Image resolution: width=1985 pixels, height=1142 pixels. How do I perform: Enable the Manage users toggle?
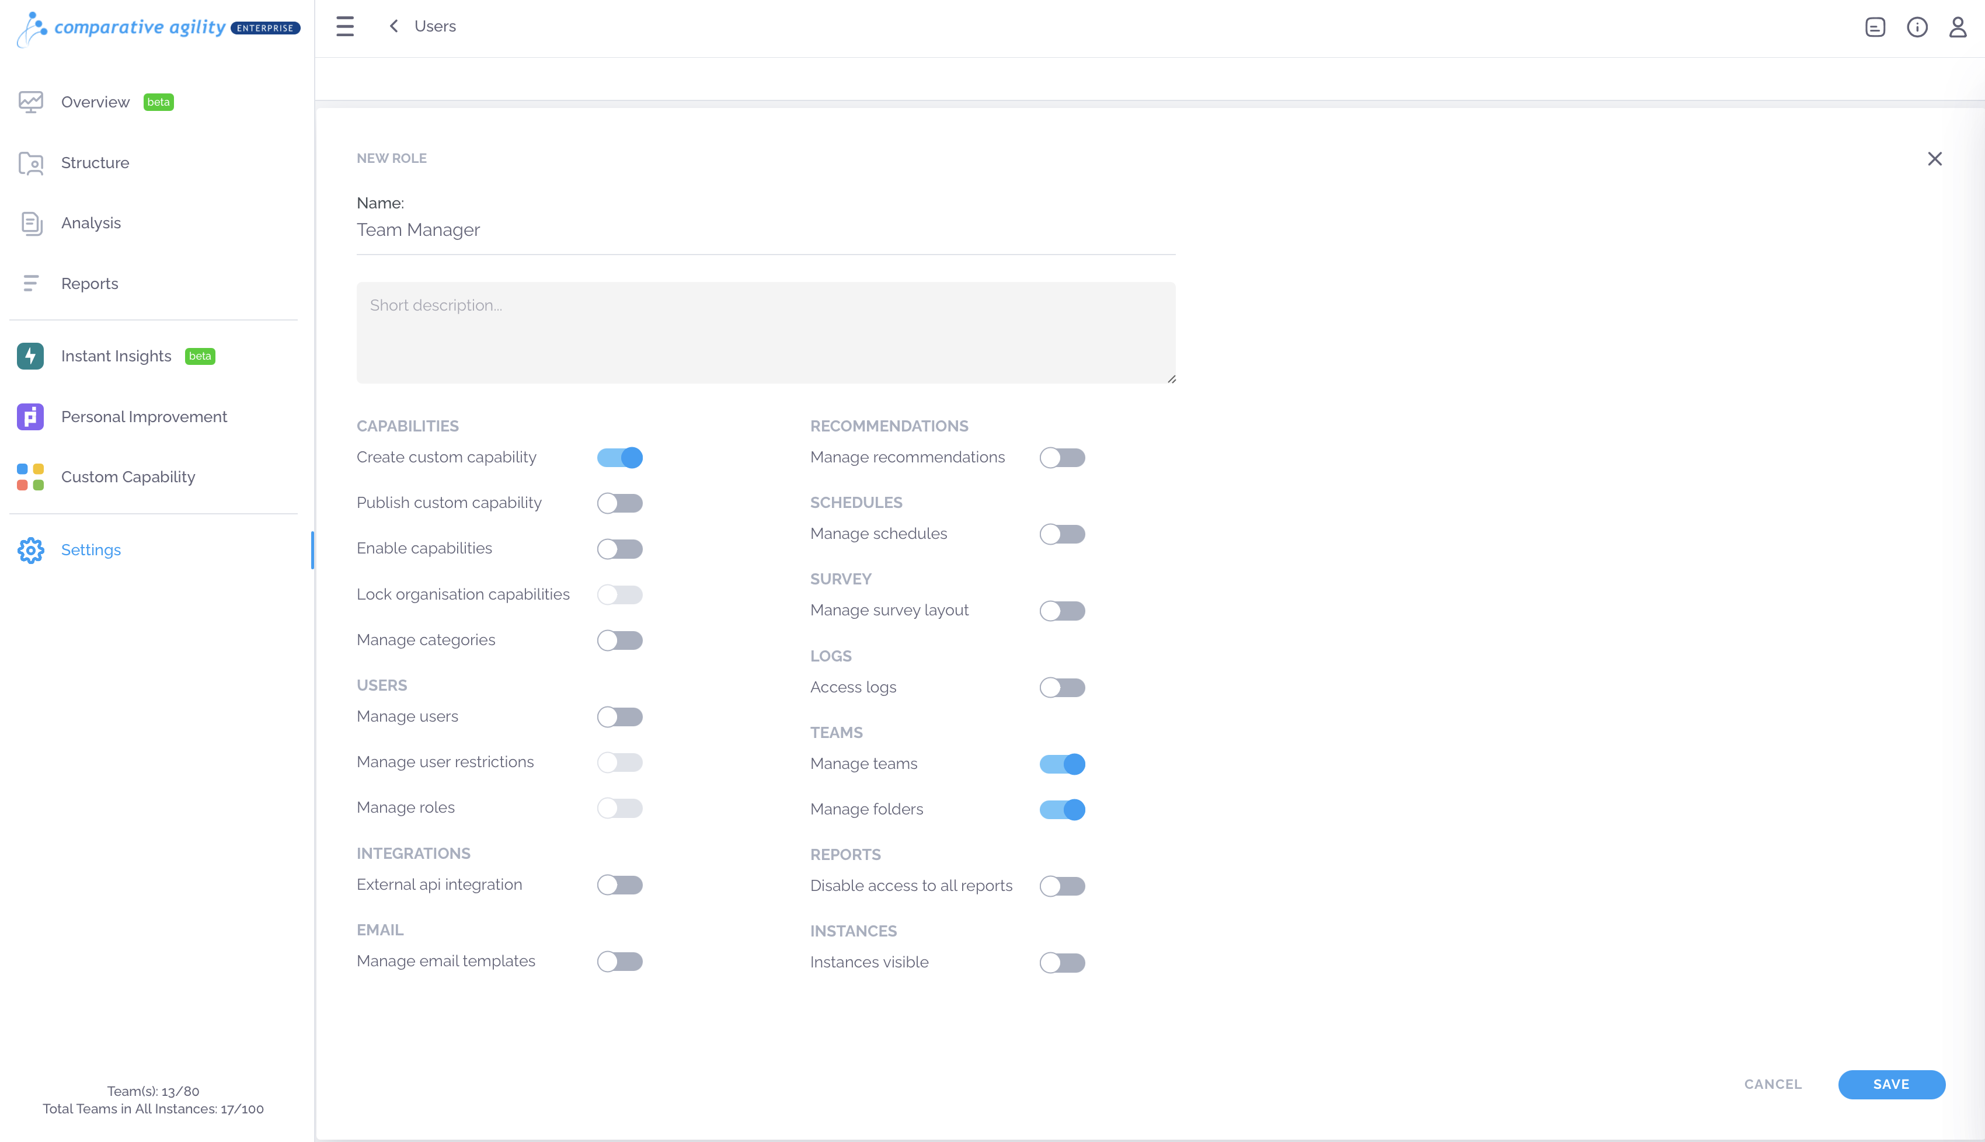point(619,717)
